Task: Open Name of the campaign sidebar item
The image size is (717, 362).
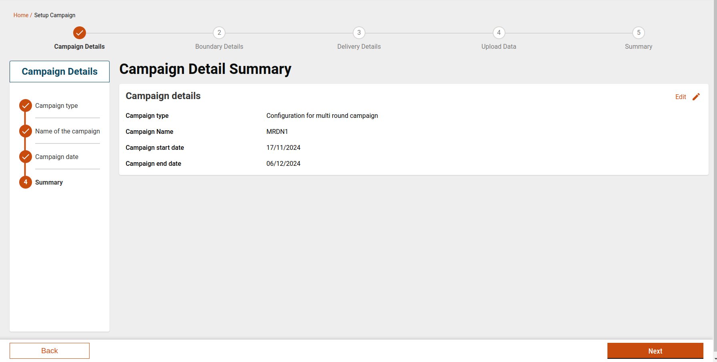Action: pyautogui.click(x=67, y=131)
